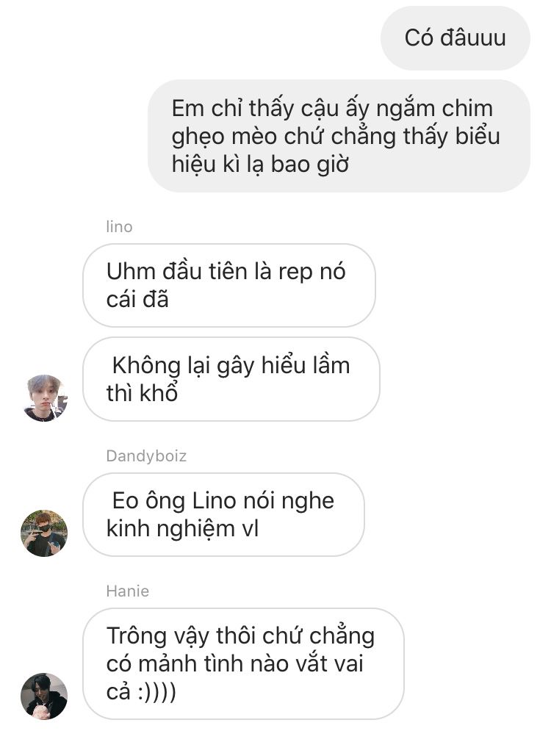Select the sender name 'lino'

point(119,227)
